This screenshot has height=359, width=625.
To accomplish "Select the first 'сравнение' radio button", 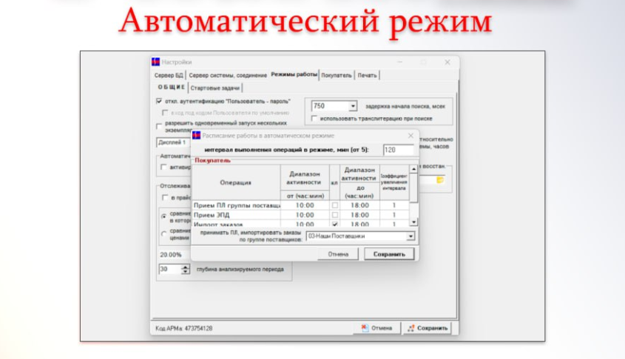I will [163, 216].
